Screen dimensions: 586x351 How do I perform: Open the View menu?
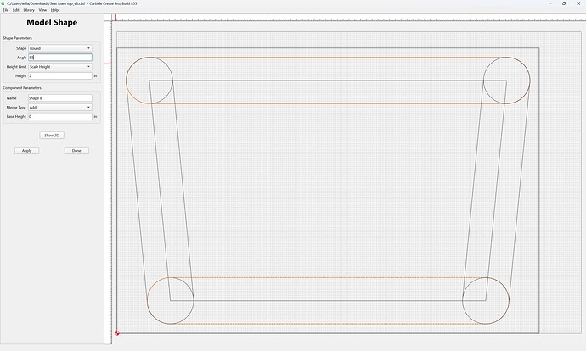(x=42, y=10)
